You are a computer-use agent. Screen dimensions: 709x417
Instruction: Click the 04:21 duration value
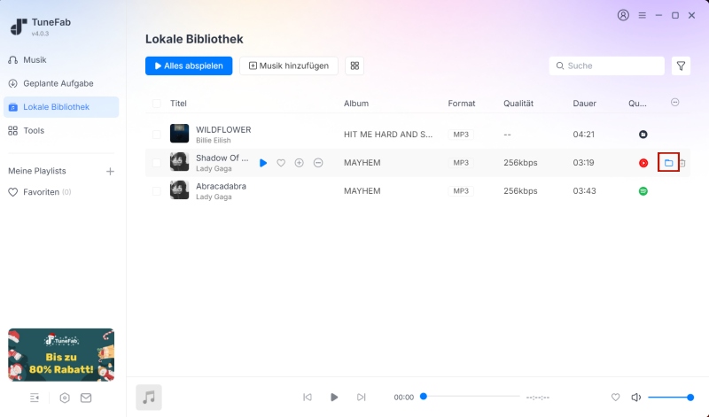click(583, 135)
